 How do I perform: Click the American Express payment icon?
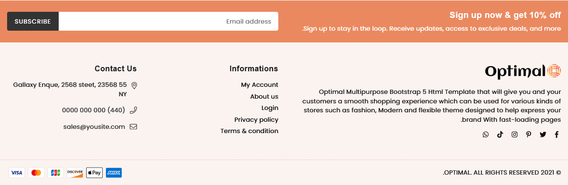point(114,173)
